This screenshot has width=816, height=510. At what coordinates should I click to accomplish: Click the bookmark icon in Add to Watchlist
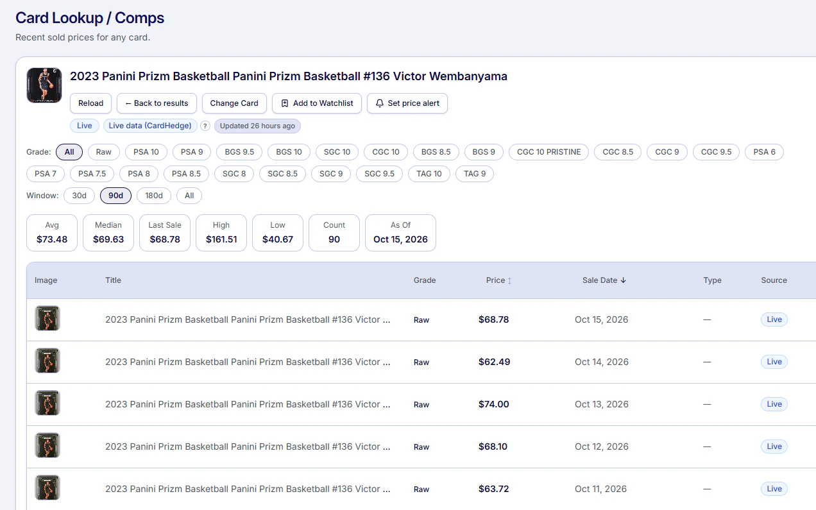coord(285,103)
